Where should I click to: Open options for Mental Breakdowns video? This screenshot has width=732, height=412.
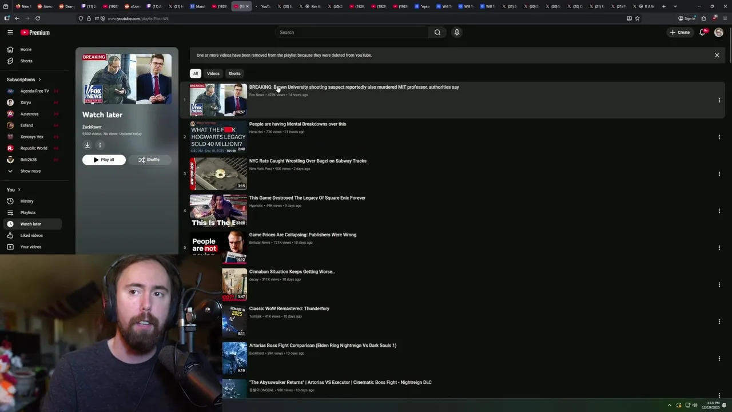pyautogui.click(x=719, y=137)
